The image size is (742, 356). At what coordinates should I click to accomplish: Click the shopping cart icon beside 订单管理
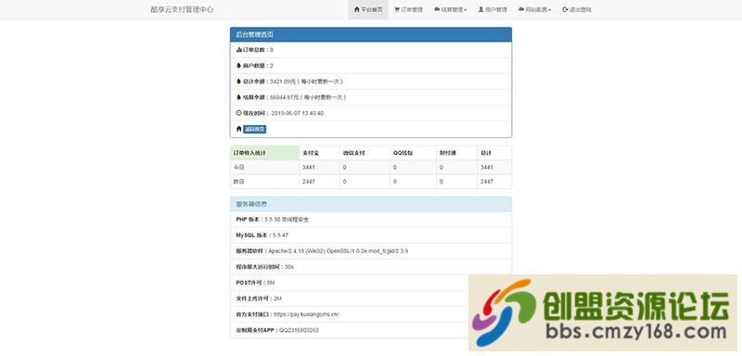click(x=397, y=9)
